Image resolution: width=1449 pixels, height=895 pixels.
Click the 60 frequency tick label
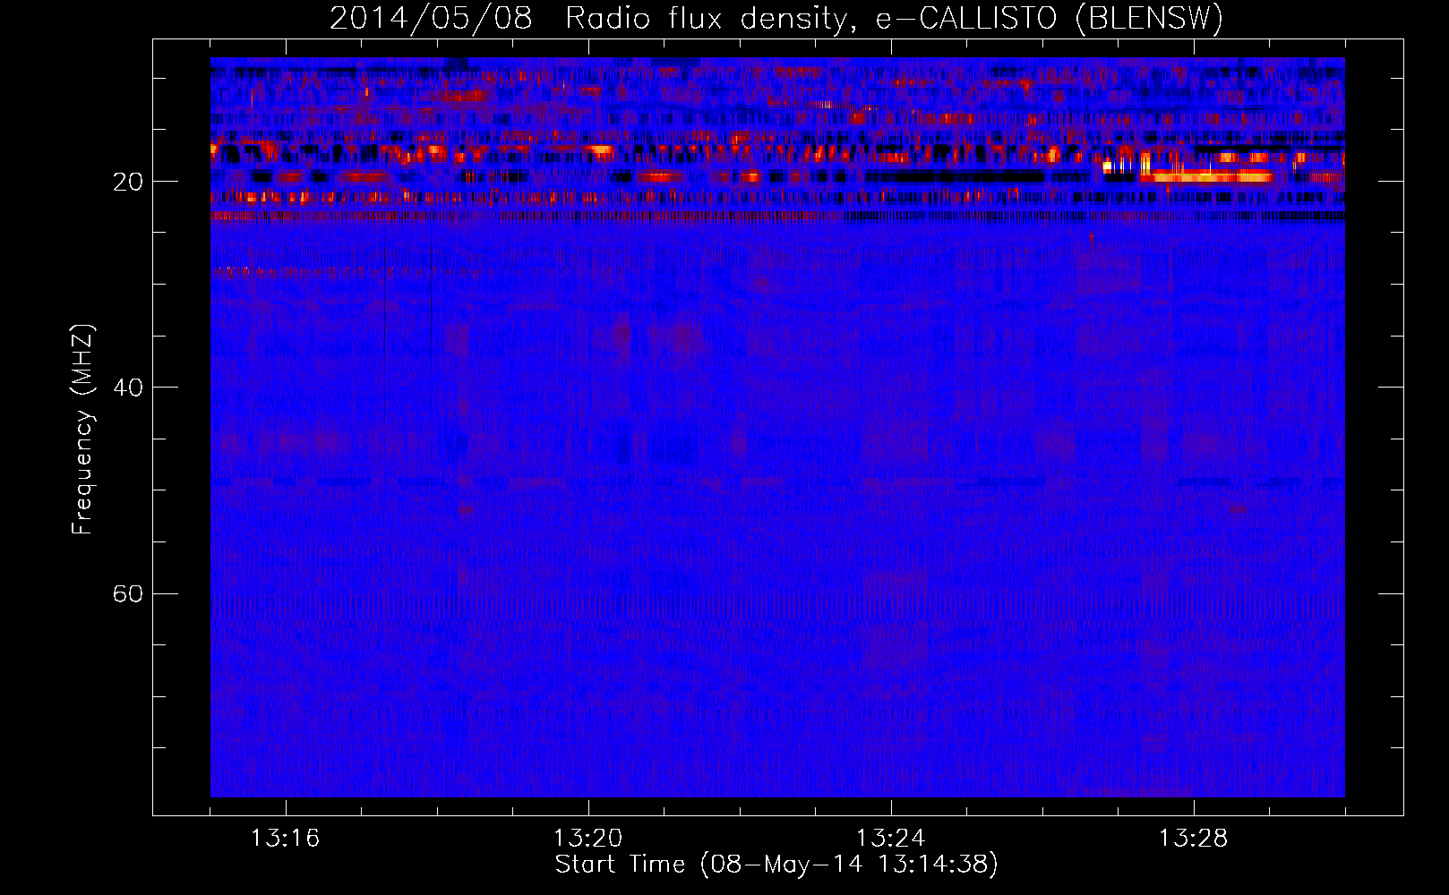pos(128,594)
